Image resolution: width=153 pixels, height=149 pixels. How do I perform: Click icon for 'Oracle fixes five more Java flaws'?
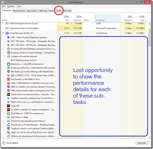pyautogui.click(x=8, y=95)
